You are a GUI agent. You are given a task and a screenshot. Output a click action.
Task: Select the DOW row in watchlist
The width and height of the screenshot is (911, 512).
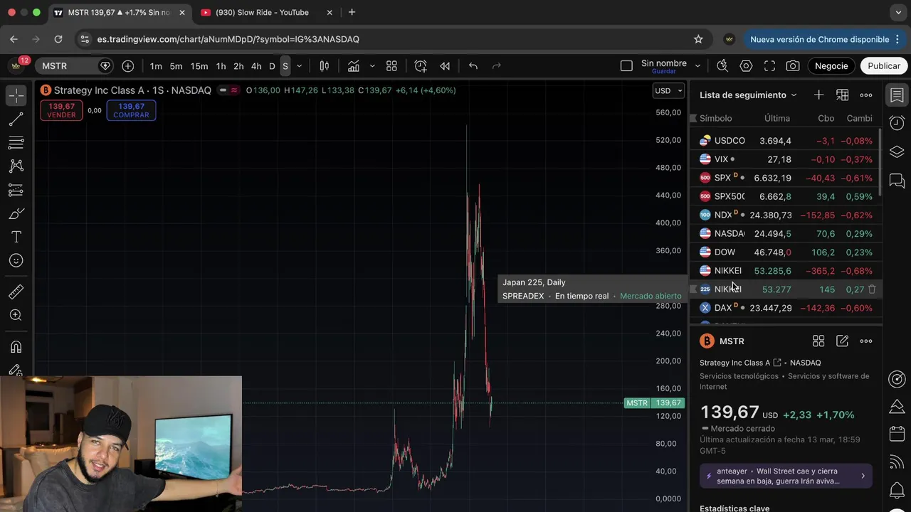[786, 252]
